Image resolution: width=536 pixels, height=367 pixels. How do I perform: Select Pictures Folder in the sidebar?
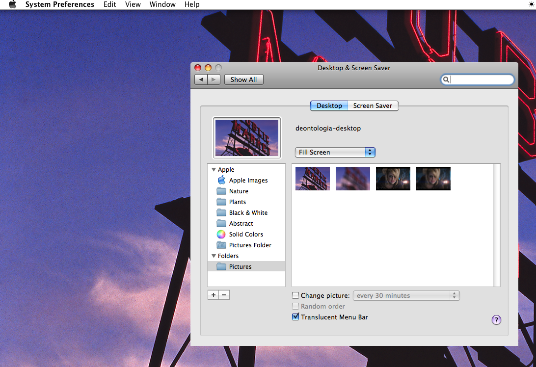point(246,245)
